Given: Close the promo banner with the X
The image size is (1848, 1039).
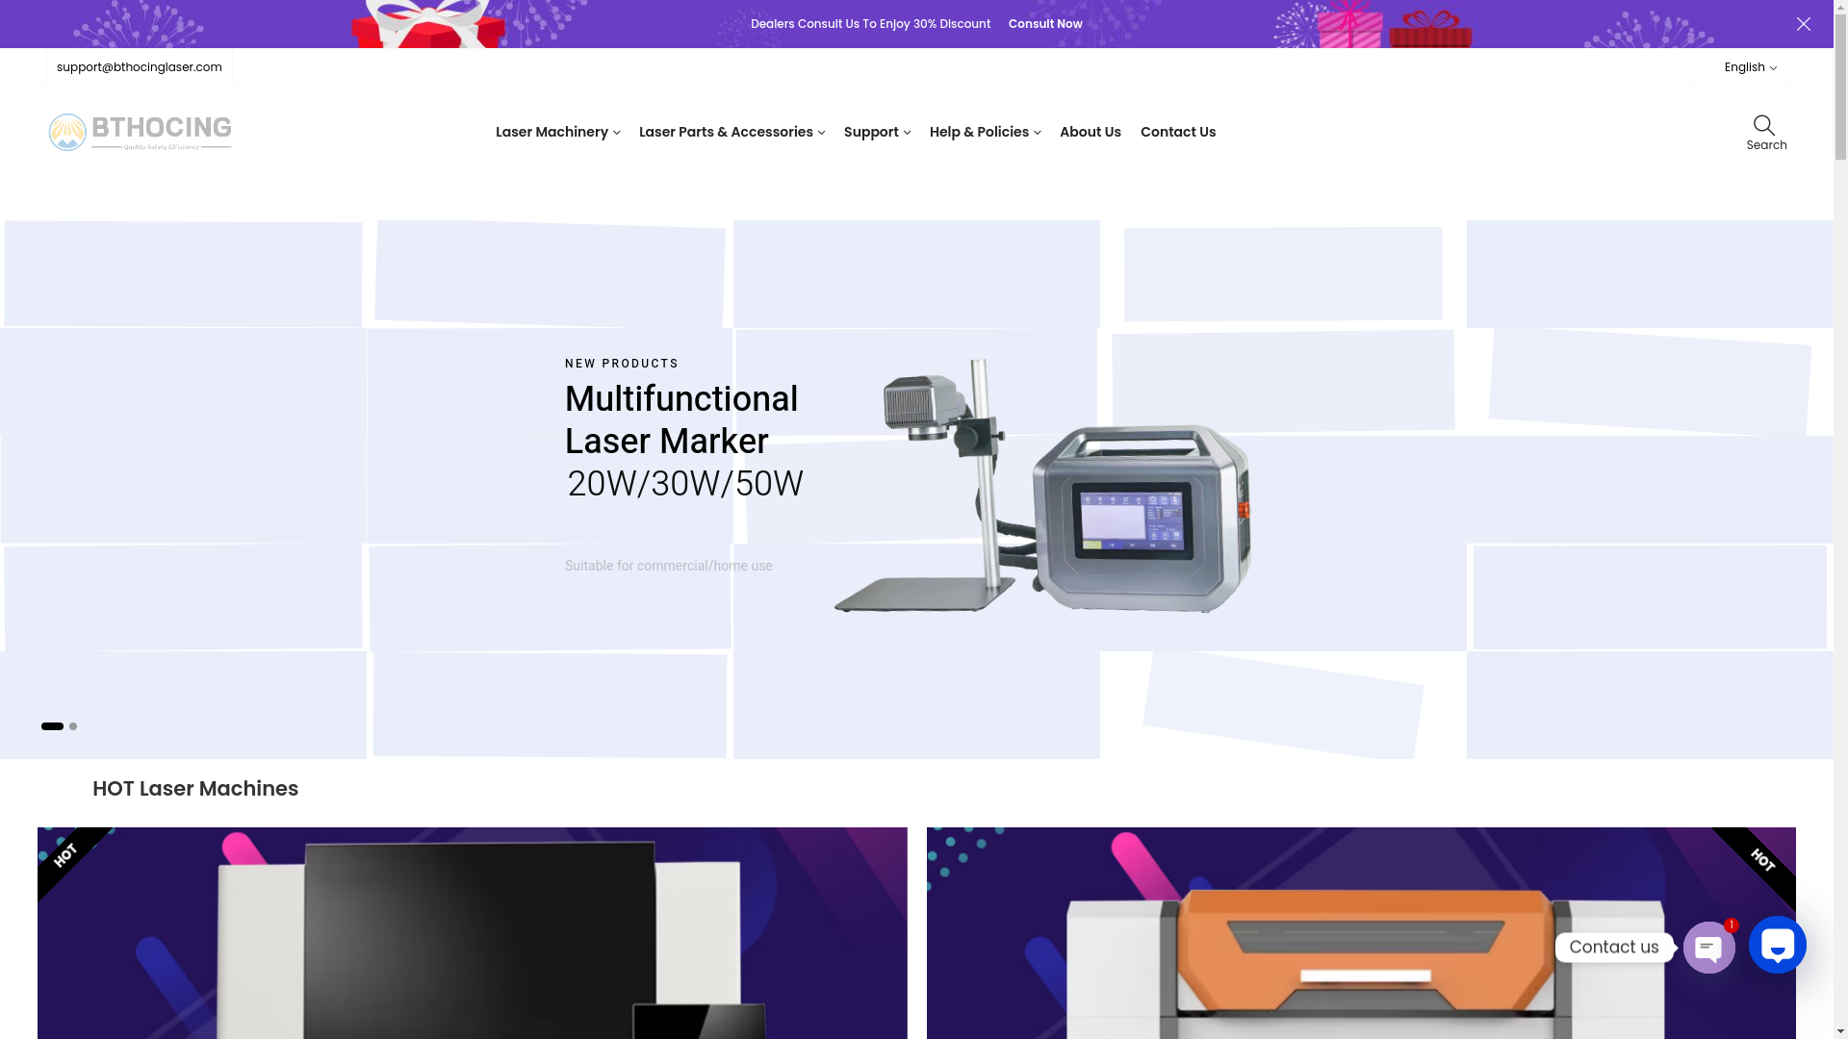Looking at the screenshot, I should click(x=1803, y=24).
